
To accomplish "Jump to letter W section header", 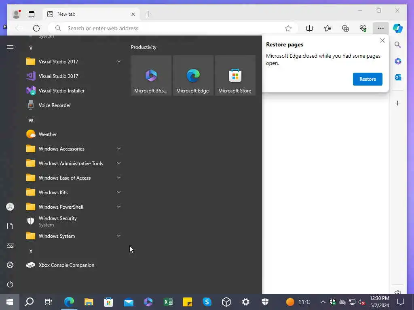I will (x=31, y=120).
